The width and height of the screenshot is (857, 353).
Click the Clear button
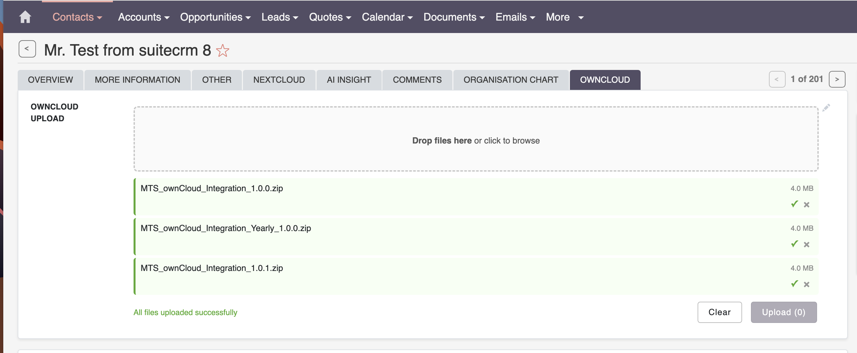coord(720,312)
